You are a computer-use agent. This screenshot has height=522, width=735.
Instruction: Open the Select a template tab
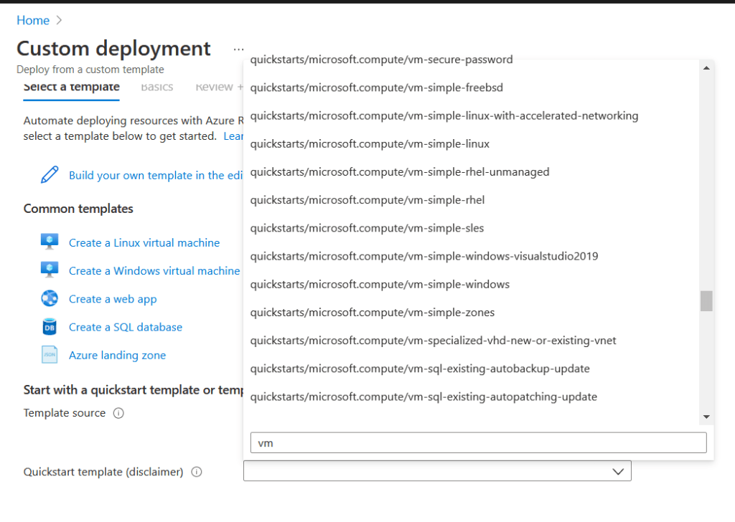[x=71, y=87]
